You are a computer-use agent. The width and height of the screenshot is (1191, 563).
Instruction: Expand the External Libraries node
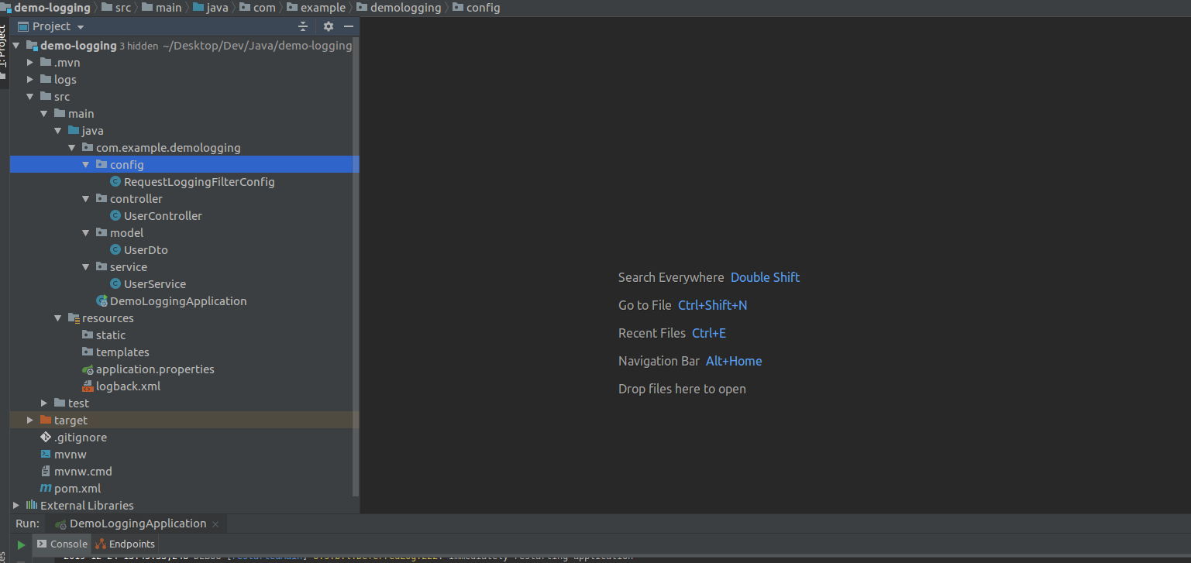pos(16,506)
